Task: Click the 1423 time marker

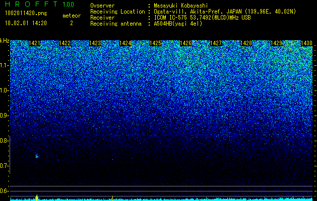Action: click(x=95, y=43)
